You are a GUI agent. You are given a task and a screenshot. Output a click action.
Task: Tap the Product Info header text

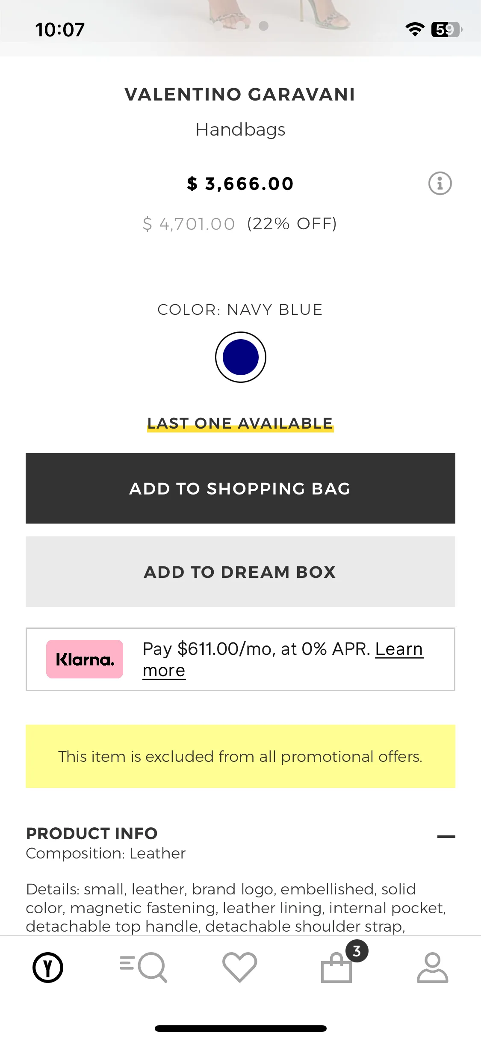92,833
